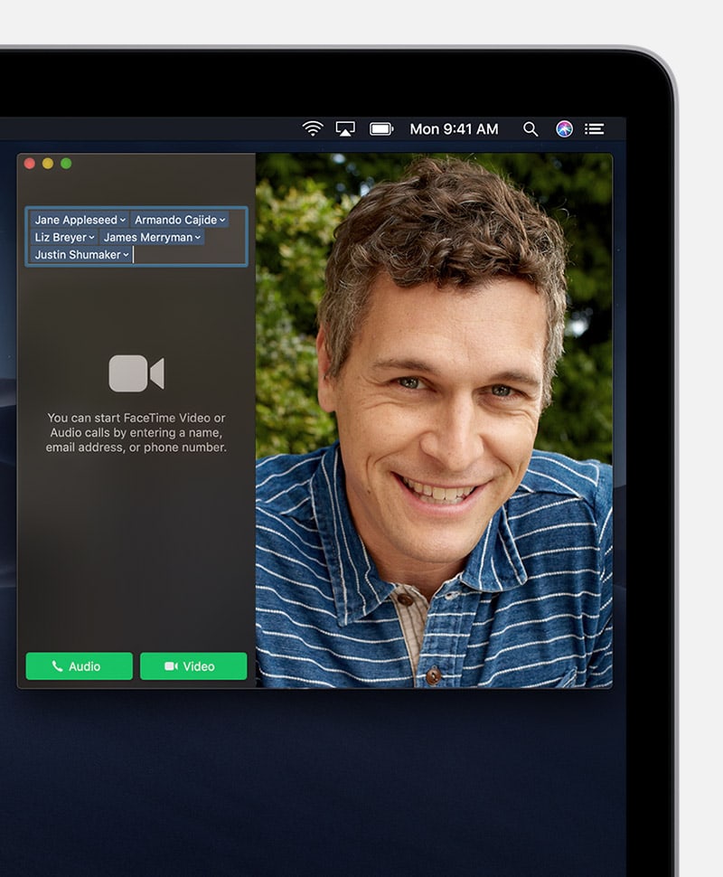This screenshot has width=723, height=877.
Task: Expand the Jane Appleseed contact dropdown
Action: coord(122,221)
